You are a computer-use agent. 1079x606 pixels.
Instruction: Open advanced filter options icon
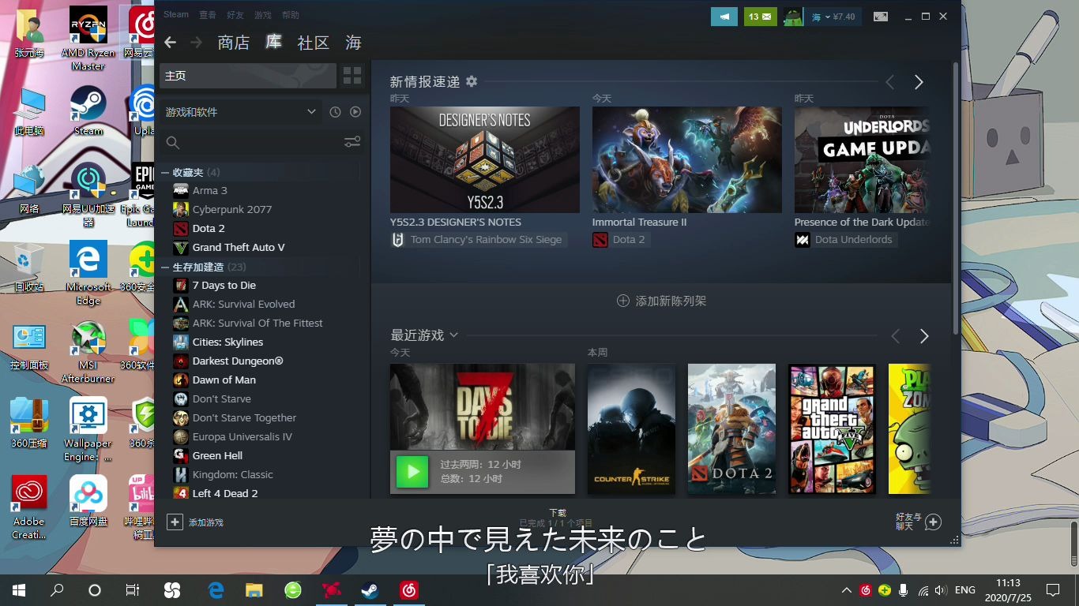click(x=352, y=142)
